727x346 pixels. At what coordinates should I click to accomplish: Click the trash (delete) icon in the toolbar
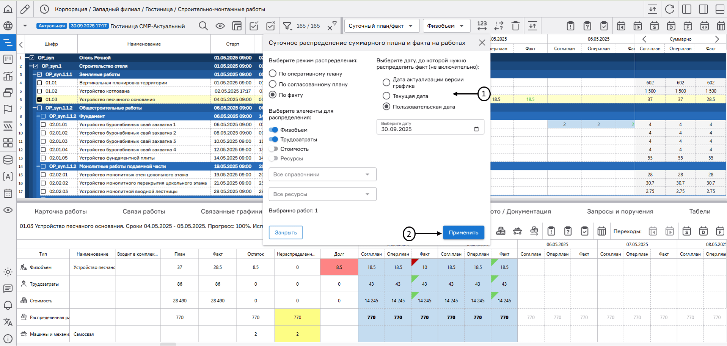point(515,25)
